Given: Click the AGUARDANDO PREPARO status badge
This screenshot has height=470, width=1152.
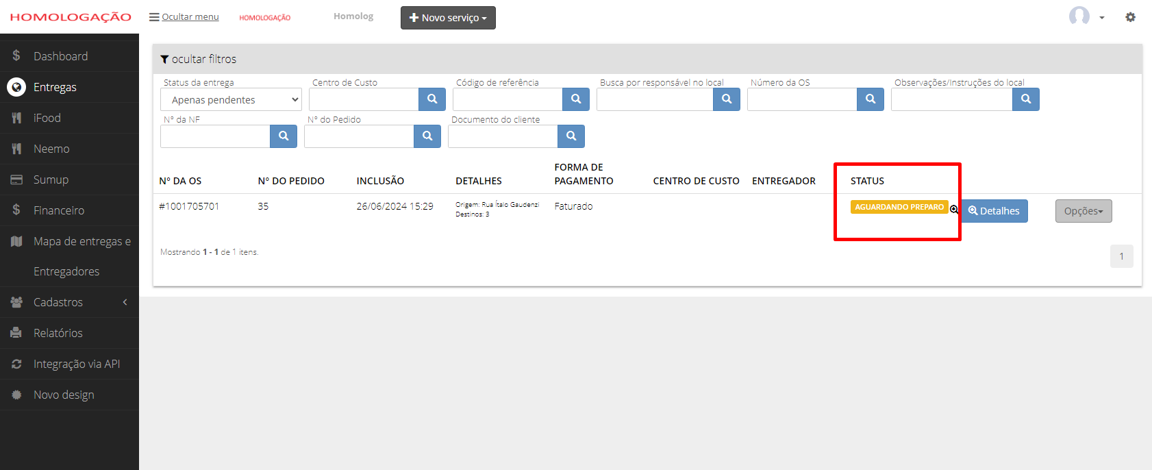Looking at the screenshot, I should pos(899,207).
